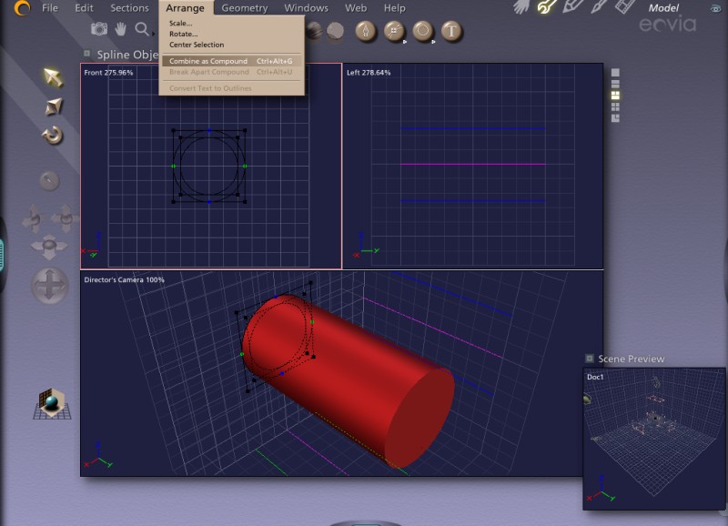Select the four-view viewport layout
Image resolution: width=728 pixels, height=526 pixels.
click(x=616, y=106)
